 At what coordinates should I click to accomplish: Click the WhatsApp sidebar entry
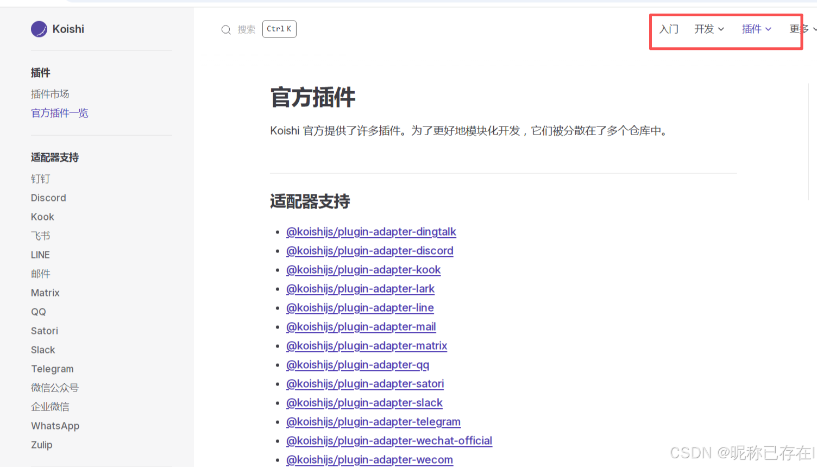pos(55,426)
